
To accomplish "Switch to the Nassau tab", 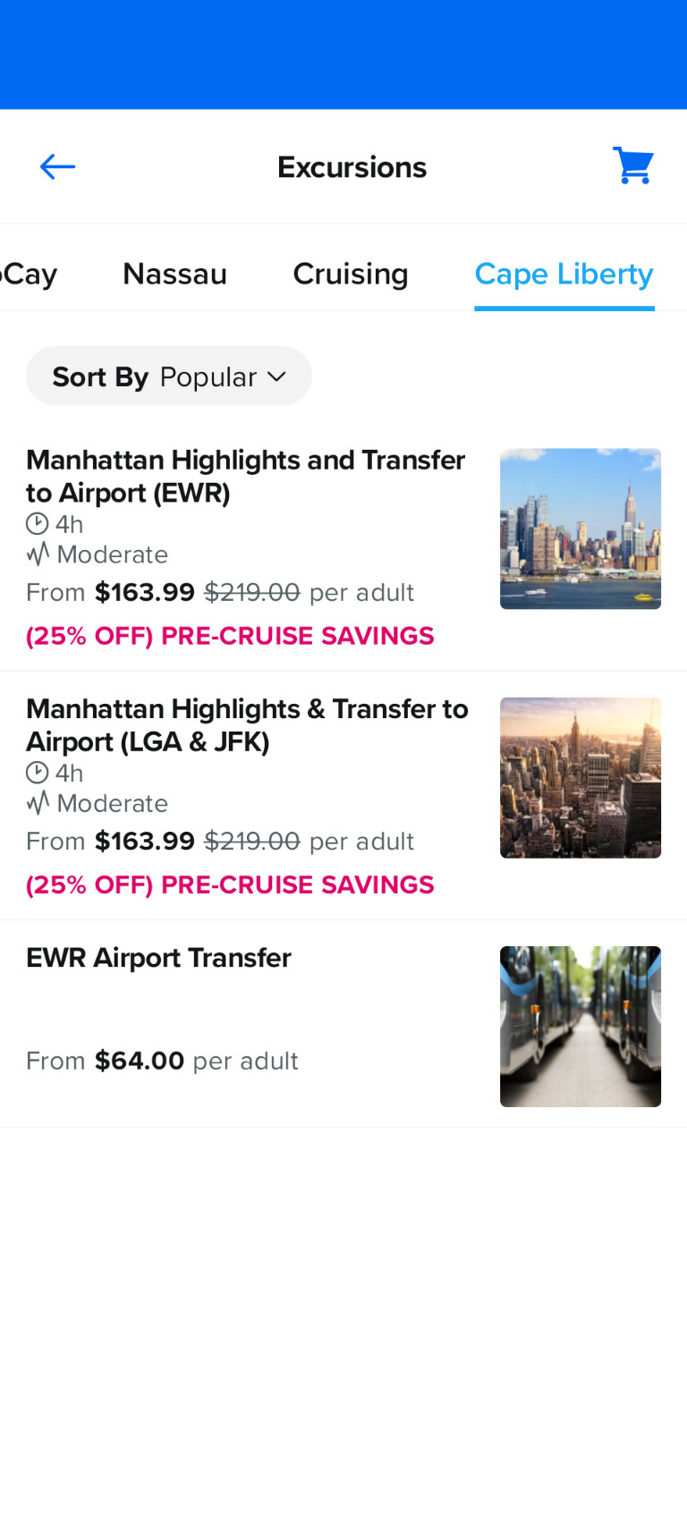I will (174, 274).
